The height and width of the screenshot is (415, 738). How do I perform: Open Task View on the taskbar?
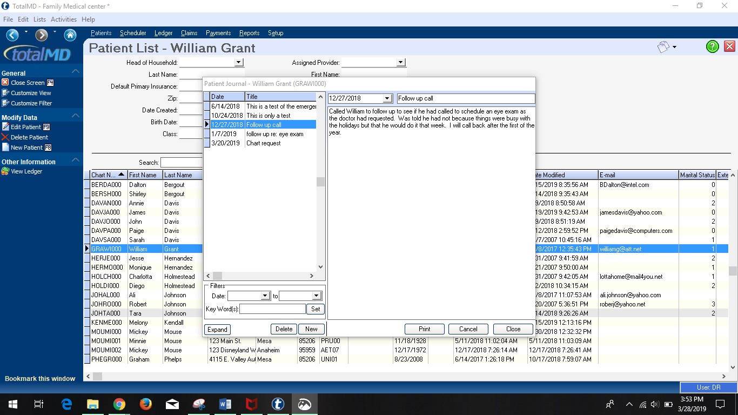[39, 404]
